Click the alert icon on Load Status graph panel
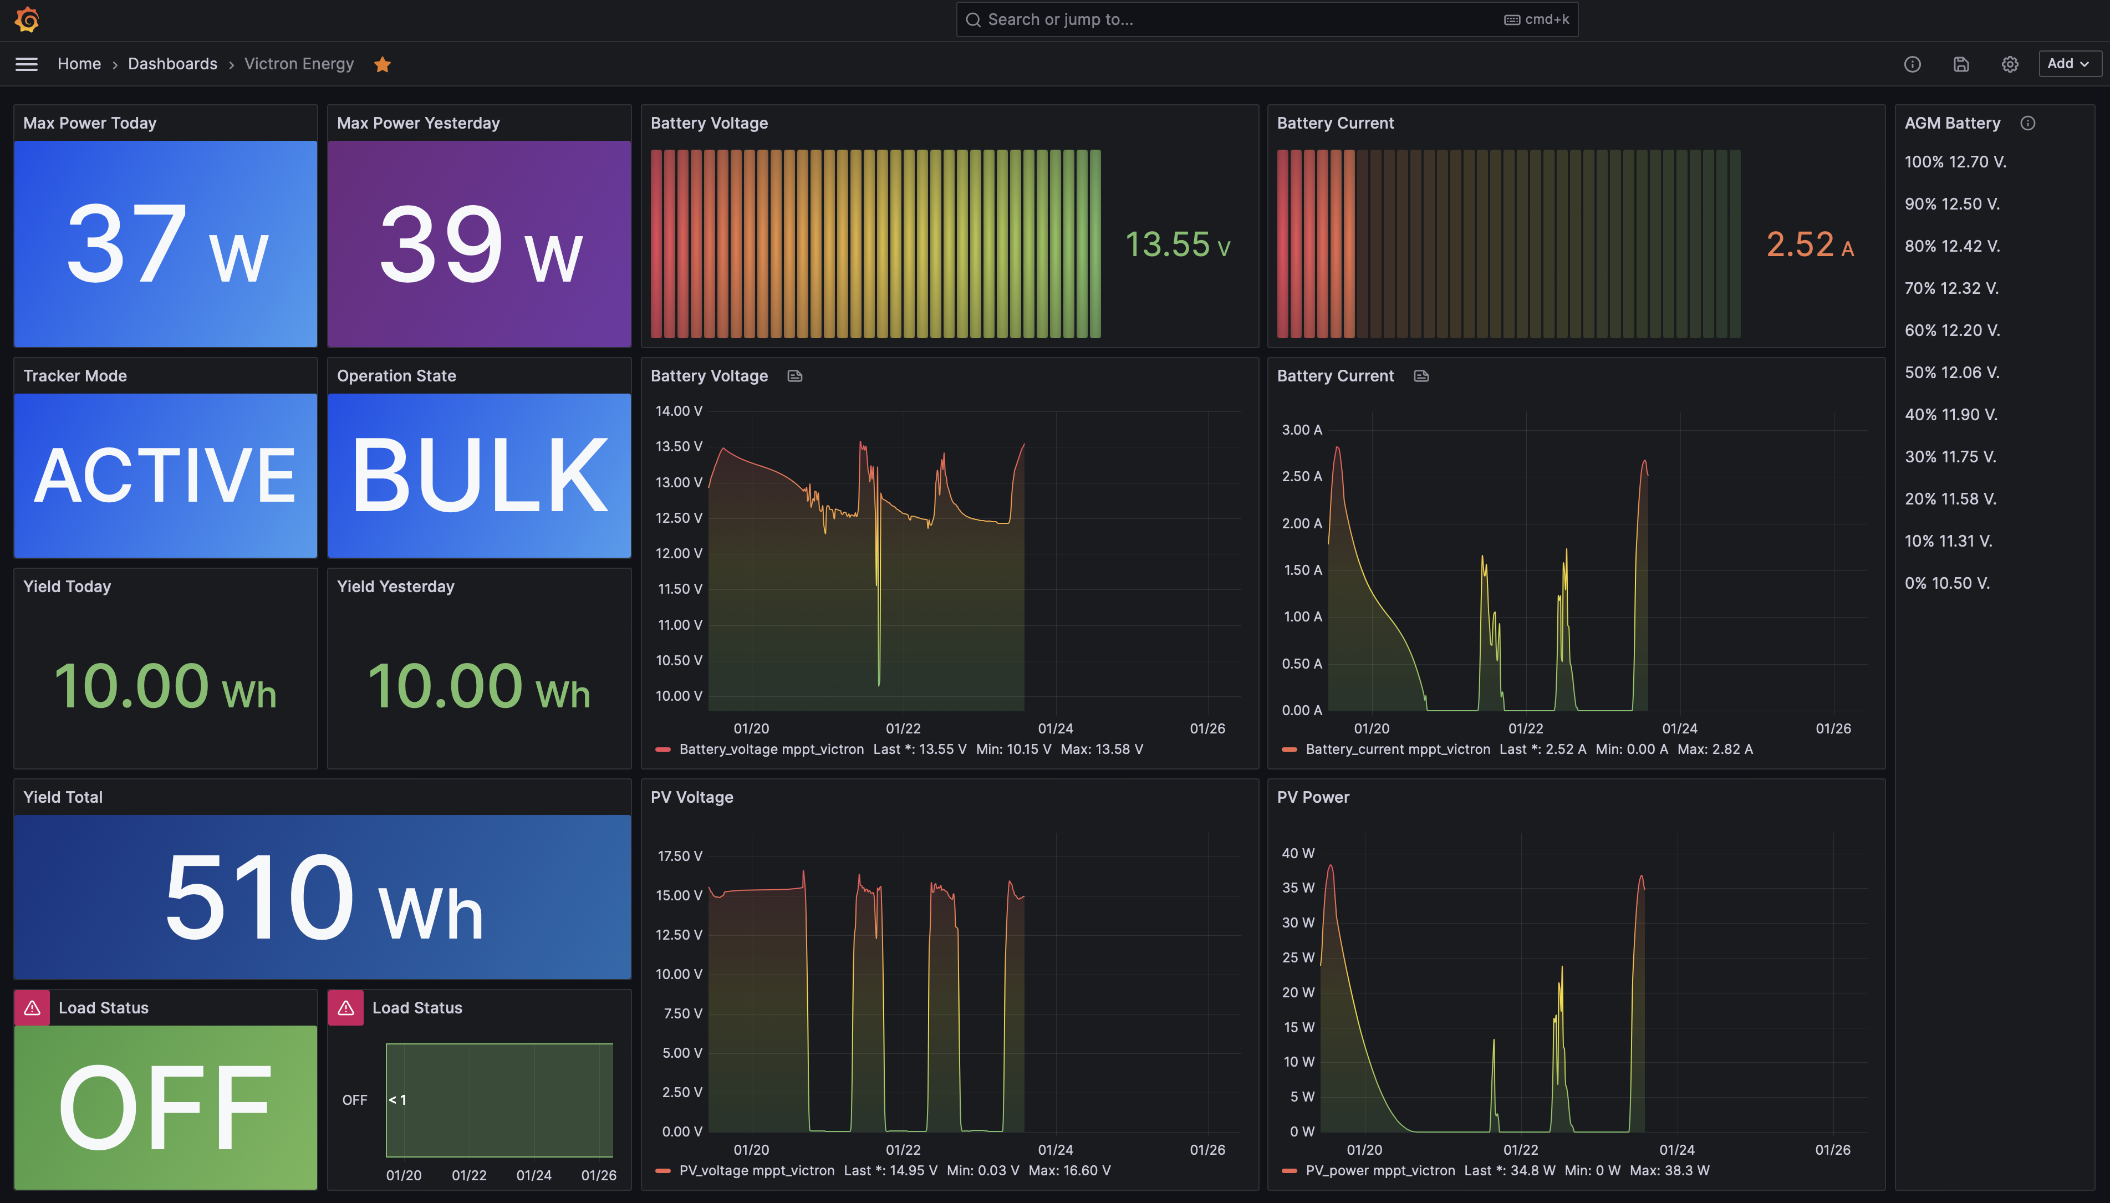This screenshot has width=2110, height=1203. 346,1008
